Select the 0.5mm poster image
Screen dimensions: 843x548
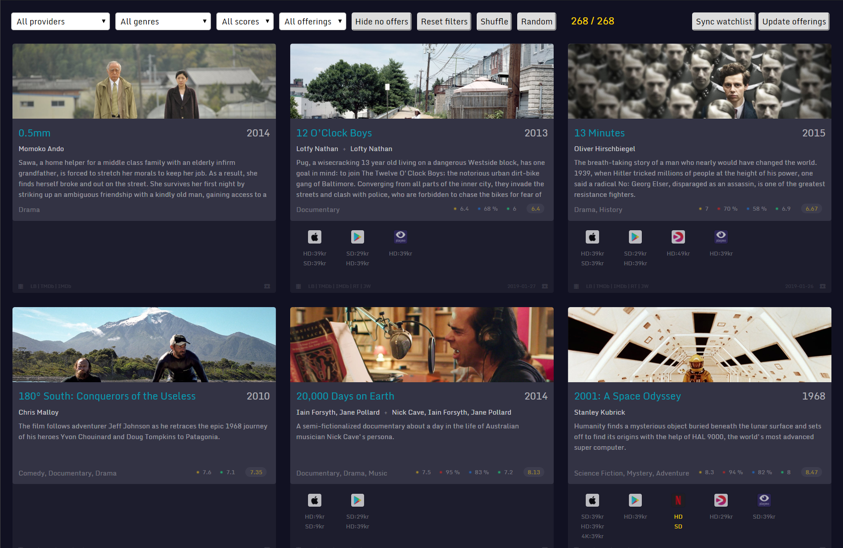click(x=144, y=81)
